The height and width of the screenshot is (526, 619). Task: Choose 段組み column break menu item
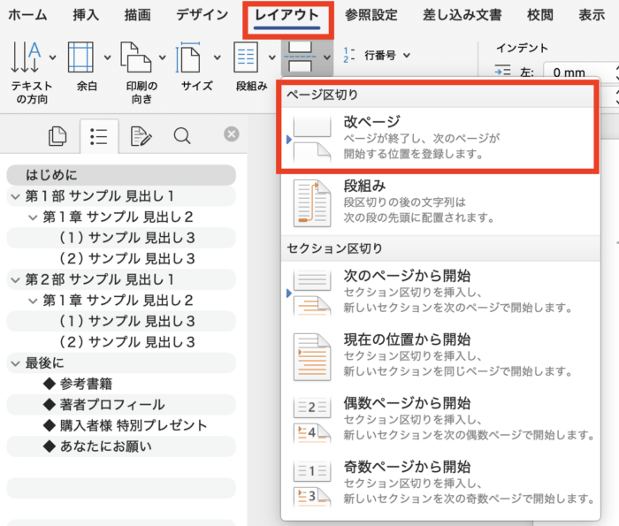(440, 202)
